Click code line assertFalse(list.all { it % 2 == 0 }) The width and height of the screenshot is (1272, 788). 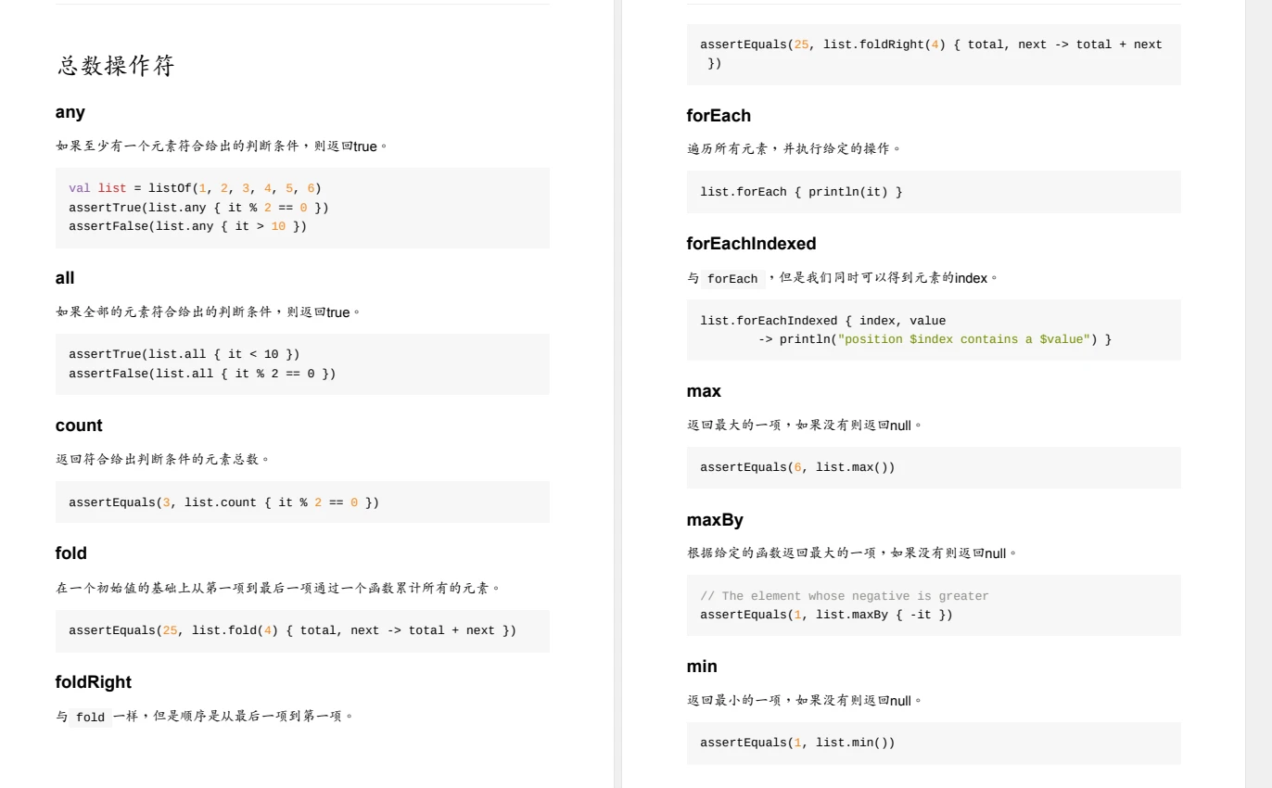[202, 374]
